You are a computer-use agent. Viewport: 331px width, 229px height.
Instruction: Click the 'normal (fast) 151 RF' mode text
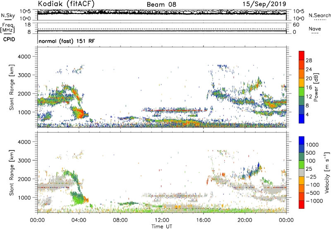(67, 41)
